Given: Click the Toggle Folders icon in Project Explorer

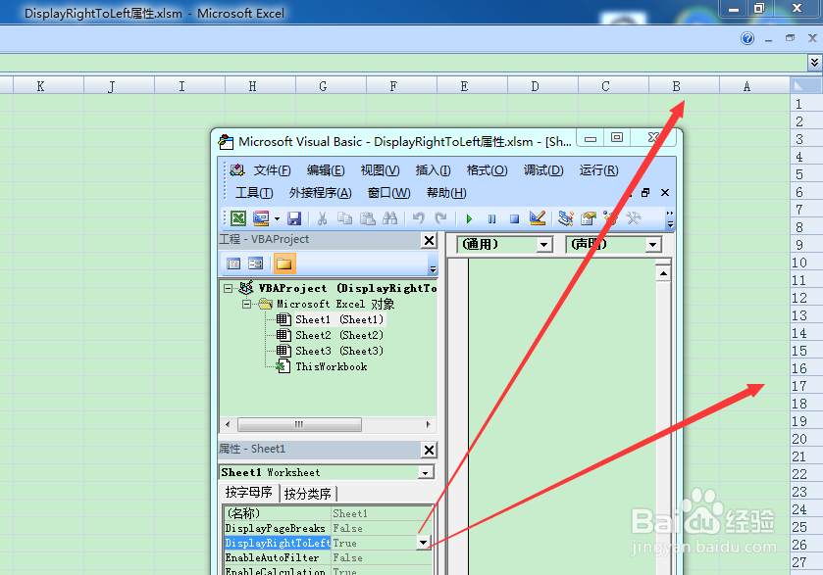Looking at the screenshot, I should [x=283, y=264].
